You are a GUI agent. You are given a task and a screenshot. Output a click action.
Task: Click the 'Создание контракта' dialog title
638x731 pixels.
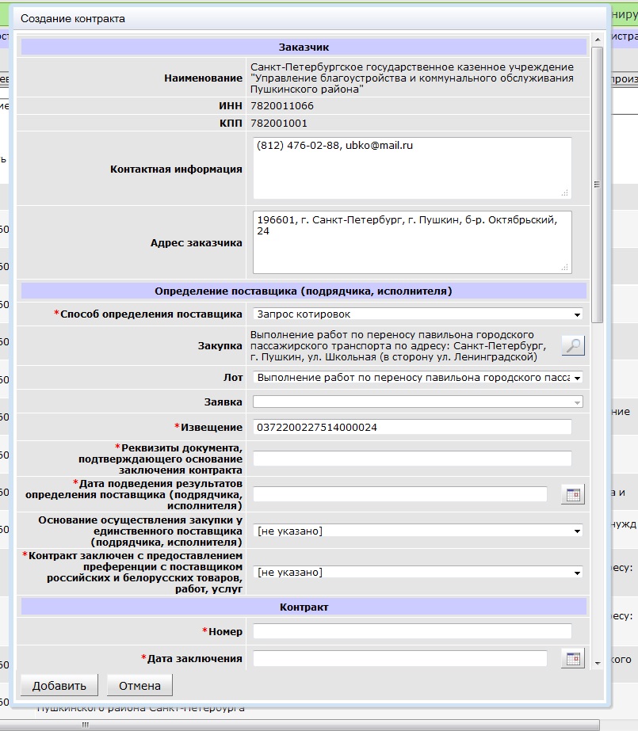coord(73,19)
